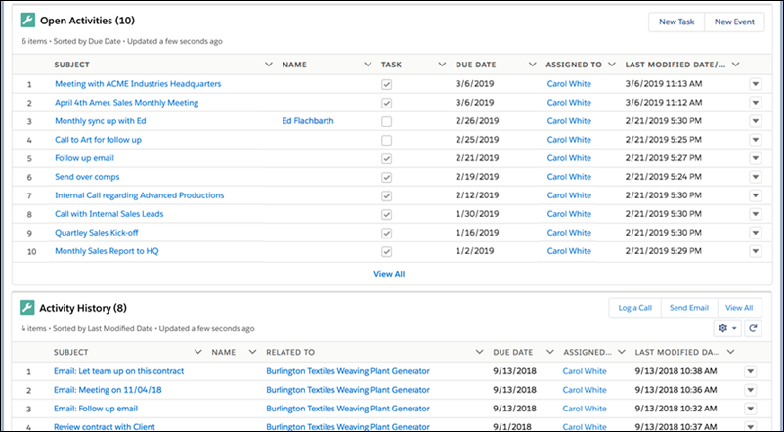This screenshot has height=432, width=784.
Task: Open Assigned To column menu in Open Activities
Action: [612, 65]
